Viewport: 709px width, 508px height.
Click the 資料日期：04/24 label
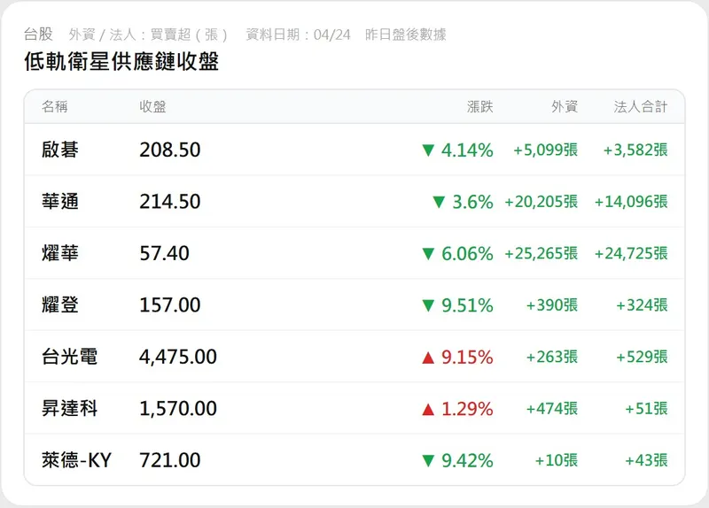point(298,35)
